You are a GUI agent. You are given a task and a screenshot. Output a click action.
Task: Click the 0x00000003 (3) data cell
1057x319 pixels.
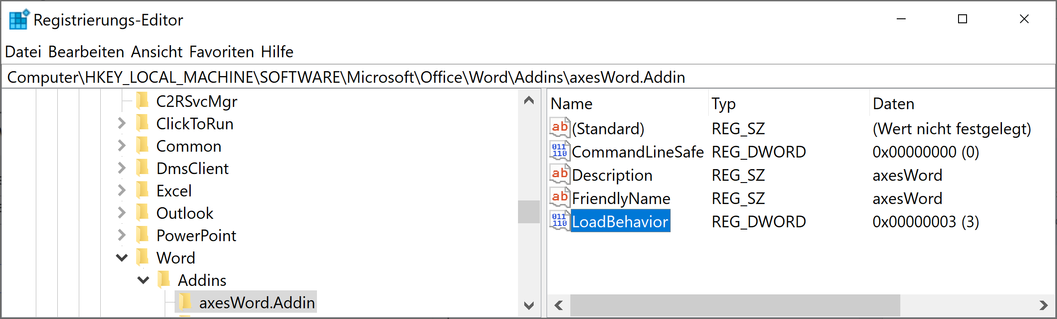(925, 222)
